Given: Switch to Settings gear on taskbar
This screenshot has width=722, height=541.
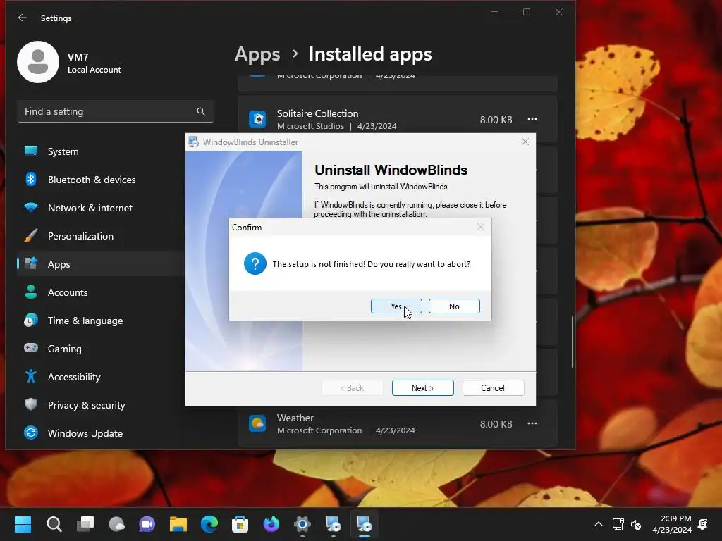Looking at the screenshot, I should pyautogui.click(x=302, y=524).
